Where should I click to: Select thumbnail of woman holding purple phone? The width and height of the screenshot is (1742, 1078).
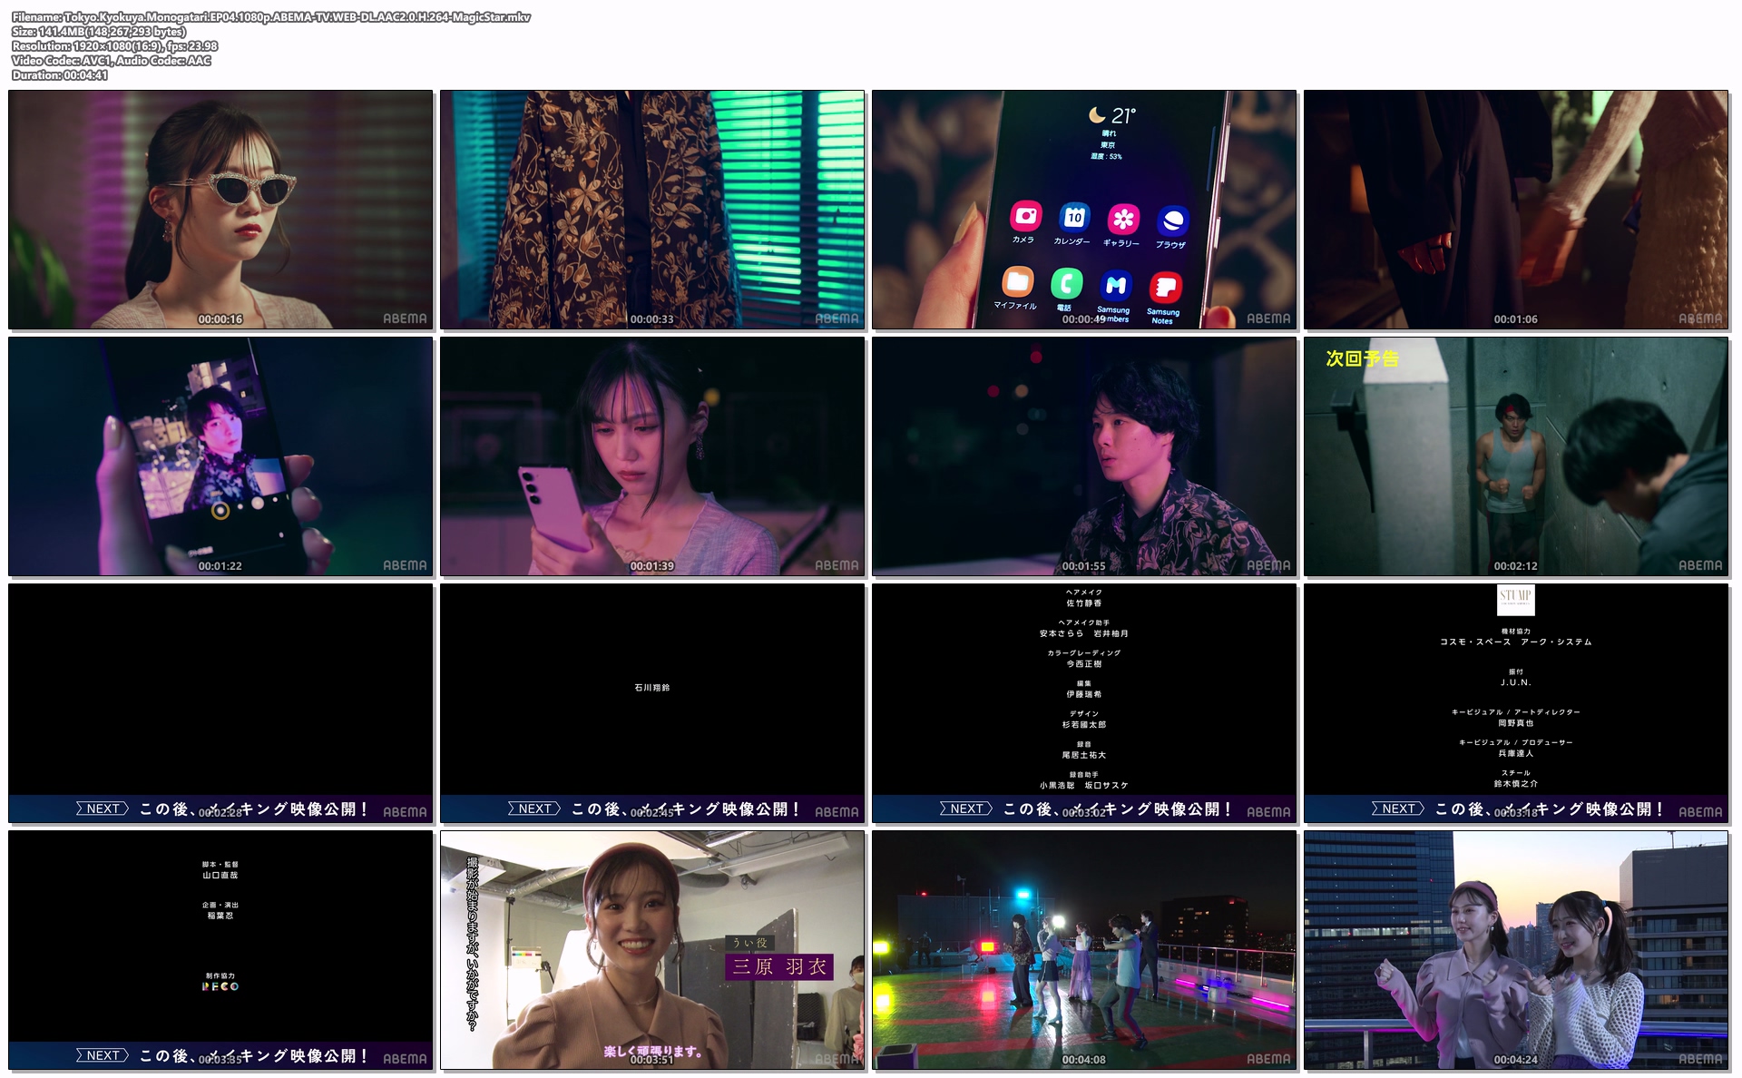652,456
